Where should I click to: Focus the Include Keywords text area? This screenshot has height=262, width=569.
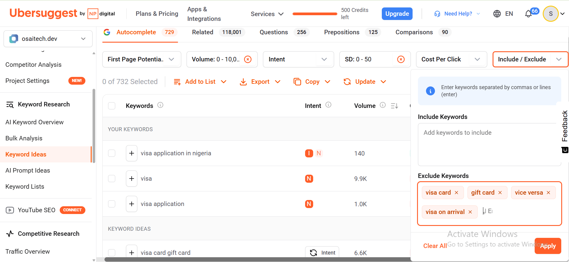click(x=489, y=145)
